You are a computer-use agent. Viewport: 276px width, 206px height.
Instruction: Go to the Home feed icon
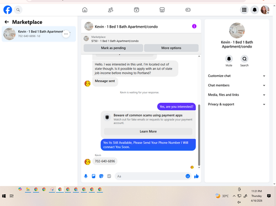coord(84,10)
